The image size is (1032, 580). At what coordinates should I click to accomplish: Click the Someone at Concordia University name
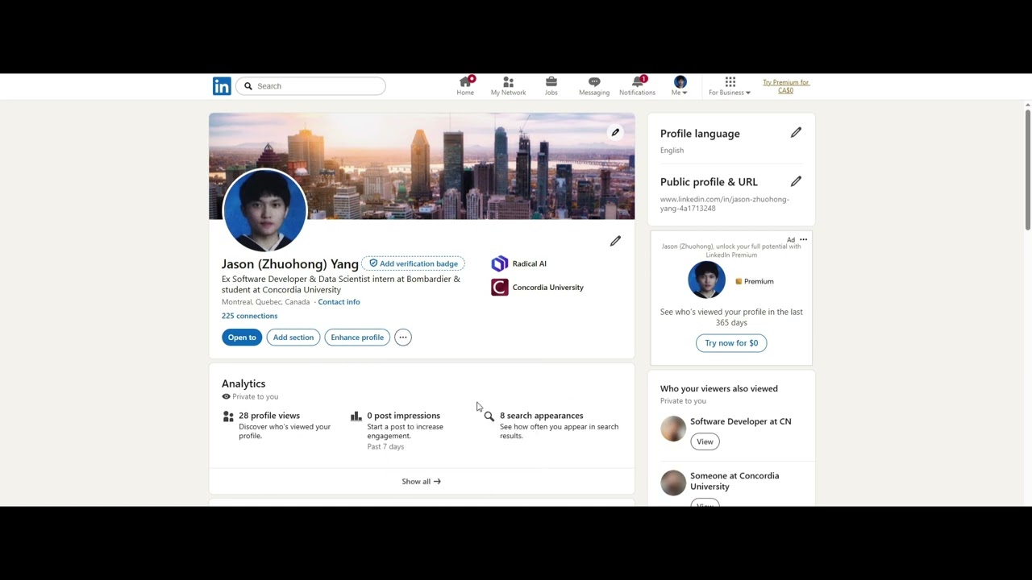(x=734, y=481)
